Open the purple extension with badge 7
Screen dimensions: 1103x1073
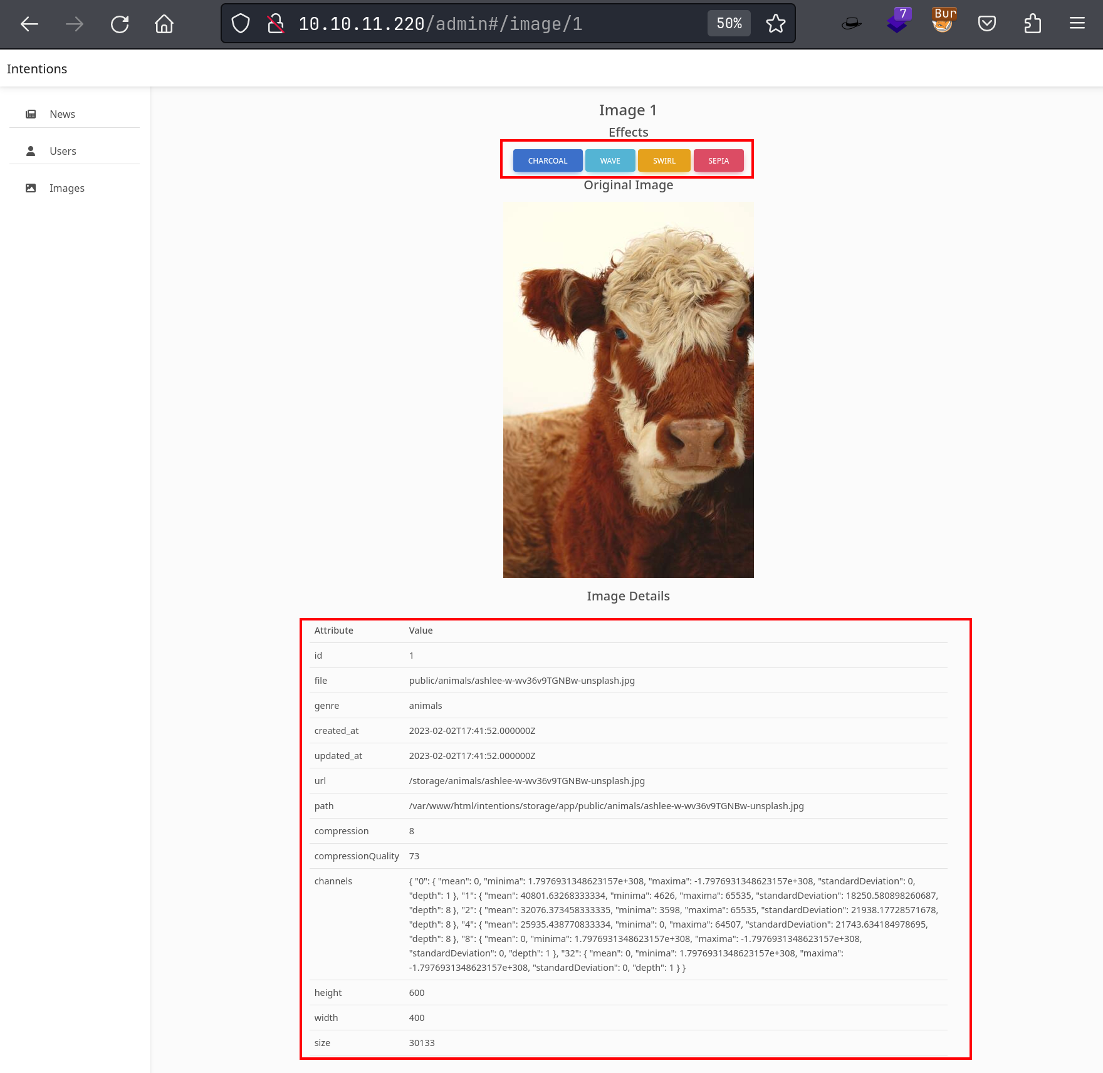(x=898, y=21)
